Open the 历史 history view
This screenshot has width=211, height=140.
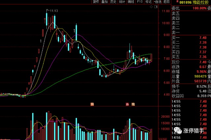[x=113, y=2]
